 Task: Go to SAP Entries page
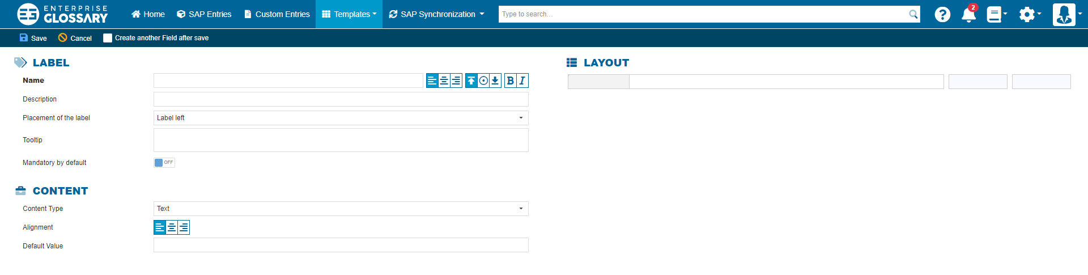point(204,14)
